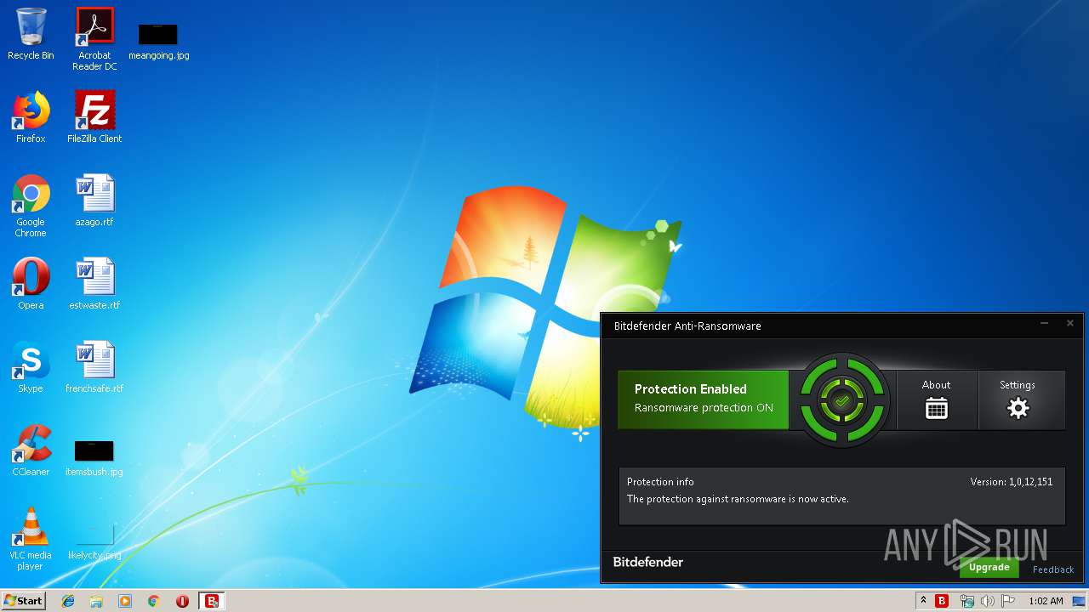This screenshot has height=612, width=1089.
Task: Select the likelycity.png file
Action: click(94, 541)
